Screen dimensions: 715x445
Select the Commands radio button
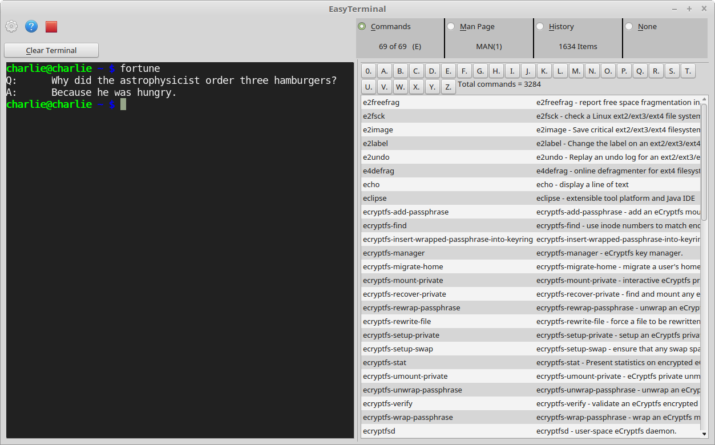point(362,26)
